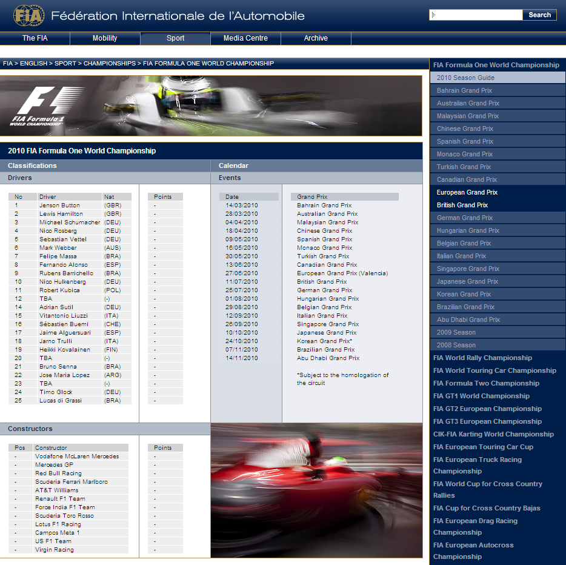Open CIK-FIA Karting World Championship link
Screen dimensions: 566x565
[x=493, y=434]
